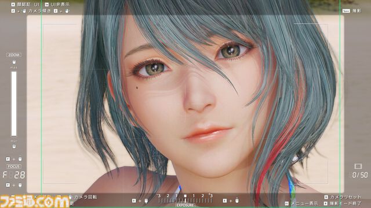This screenshot has height=208, width=371.
Task: Click the mouse icon beside カメラ回転
Action: (x=70, y=197)
